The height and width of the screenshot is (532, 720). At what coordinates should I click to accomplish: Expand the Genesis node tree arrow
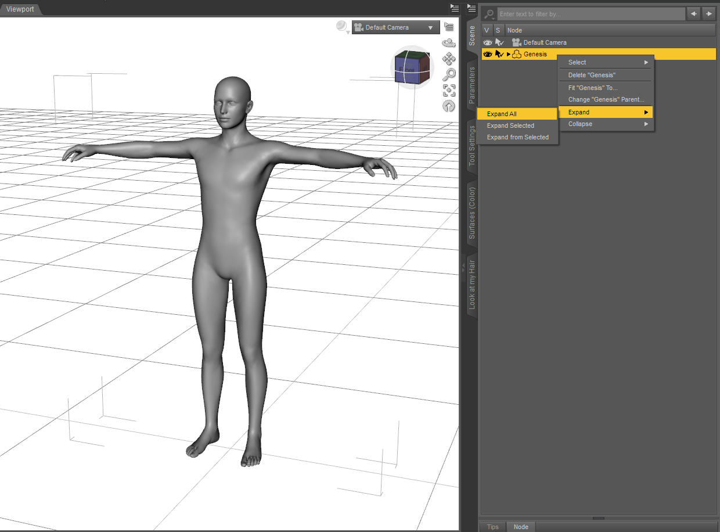point(509,54)
